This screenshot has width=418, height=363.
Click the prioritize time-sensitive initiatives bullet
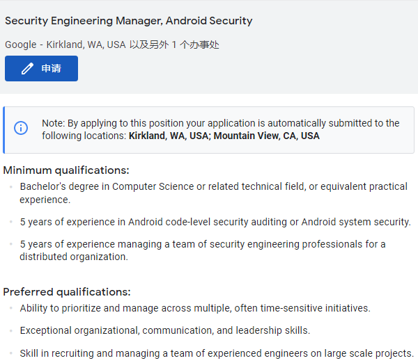click(x=195, y=308)
